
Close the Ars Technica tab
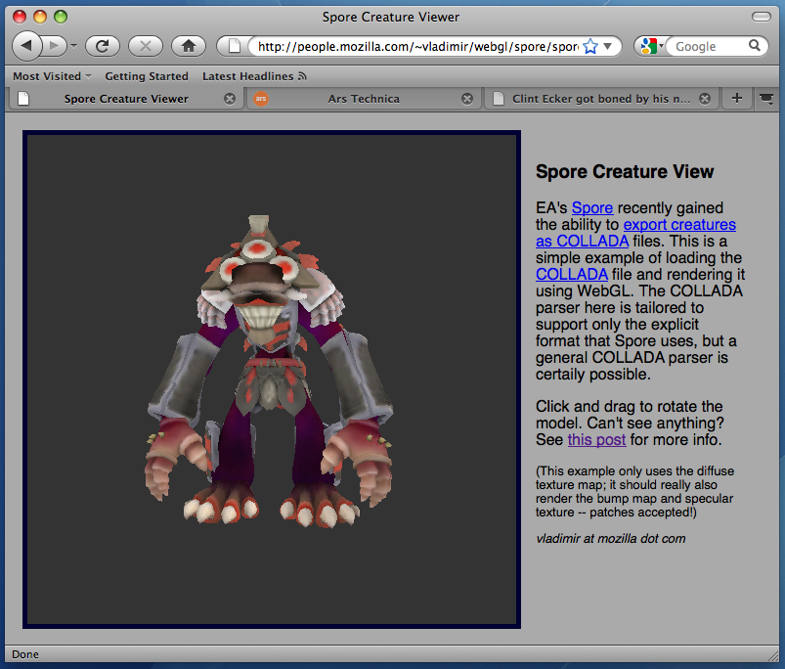coord(467,99)
